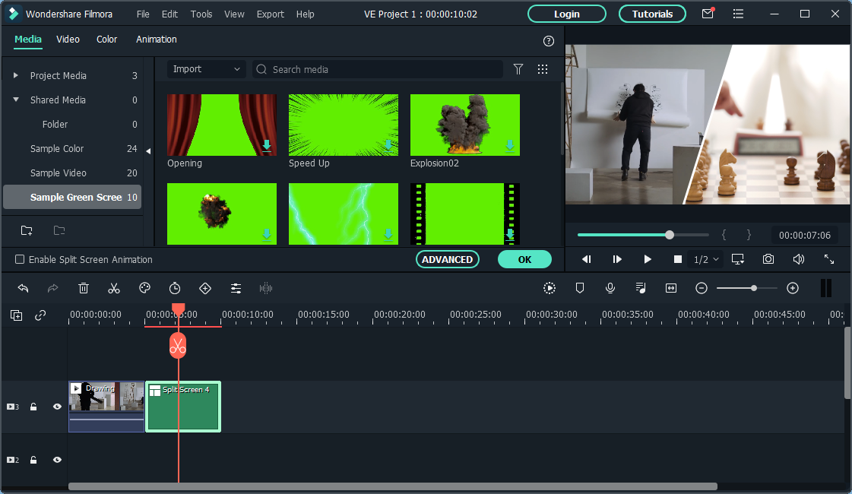Switch to the Animation tab
The width and height of the screenshot is (852, 494).
coord(156,39)
